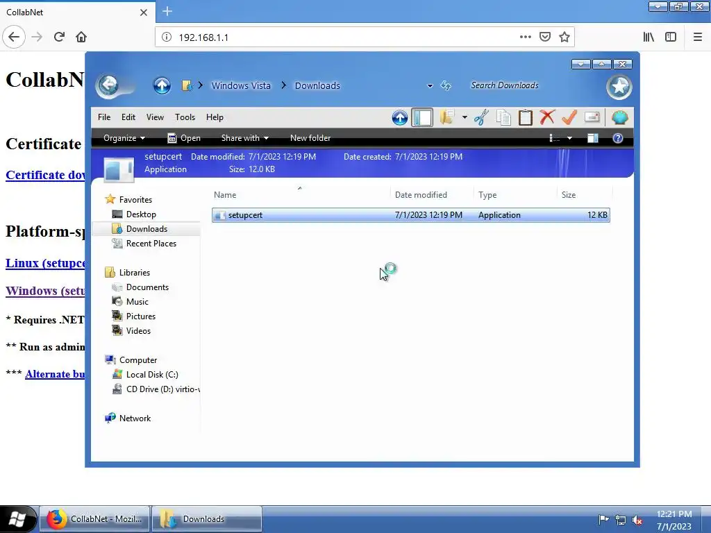Screen dimensions: 711x533
Task: Click the Downloads breadcrumb in the address bar
Action: coord(317,85)
